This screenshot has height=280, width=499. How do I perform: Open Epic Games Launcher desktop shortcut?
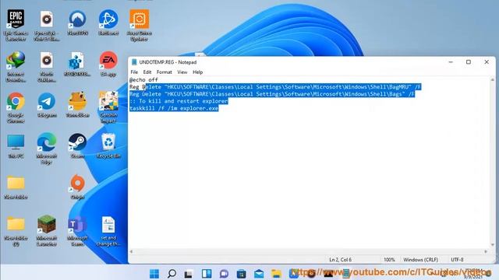[16, 26]
